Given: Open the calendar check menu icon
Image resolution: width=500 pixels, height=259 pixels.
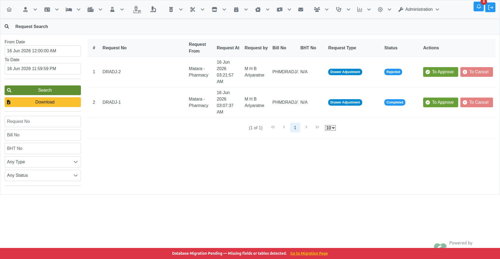Looking at the screenshot, I should point(236,9).
